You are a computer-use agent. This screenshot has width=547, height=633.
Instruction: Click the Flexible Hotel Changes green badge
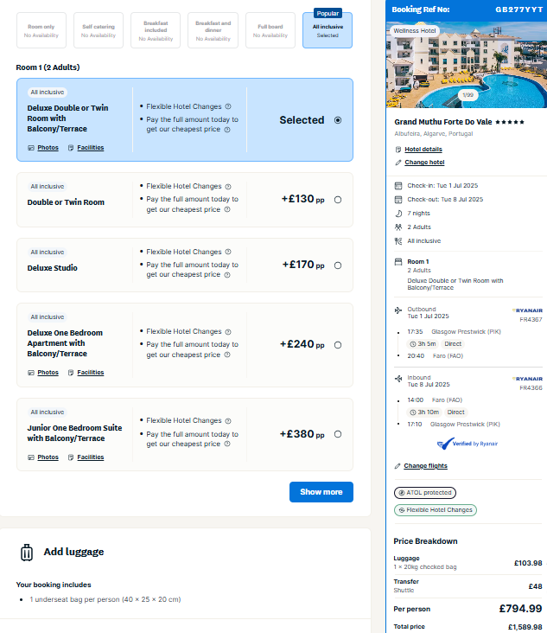[436, 510]
